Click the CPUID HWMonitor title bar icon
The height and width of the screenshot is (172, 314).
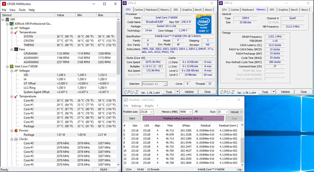click(x=4, y=4)
